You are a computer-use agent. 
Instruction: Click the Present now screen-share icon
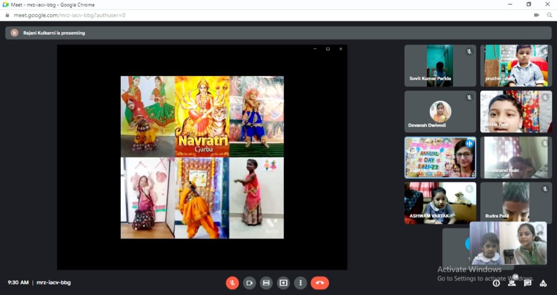(283, 283)
